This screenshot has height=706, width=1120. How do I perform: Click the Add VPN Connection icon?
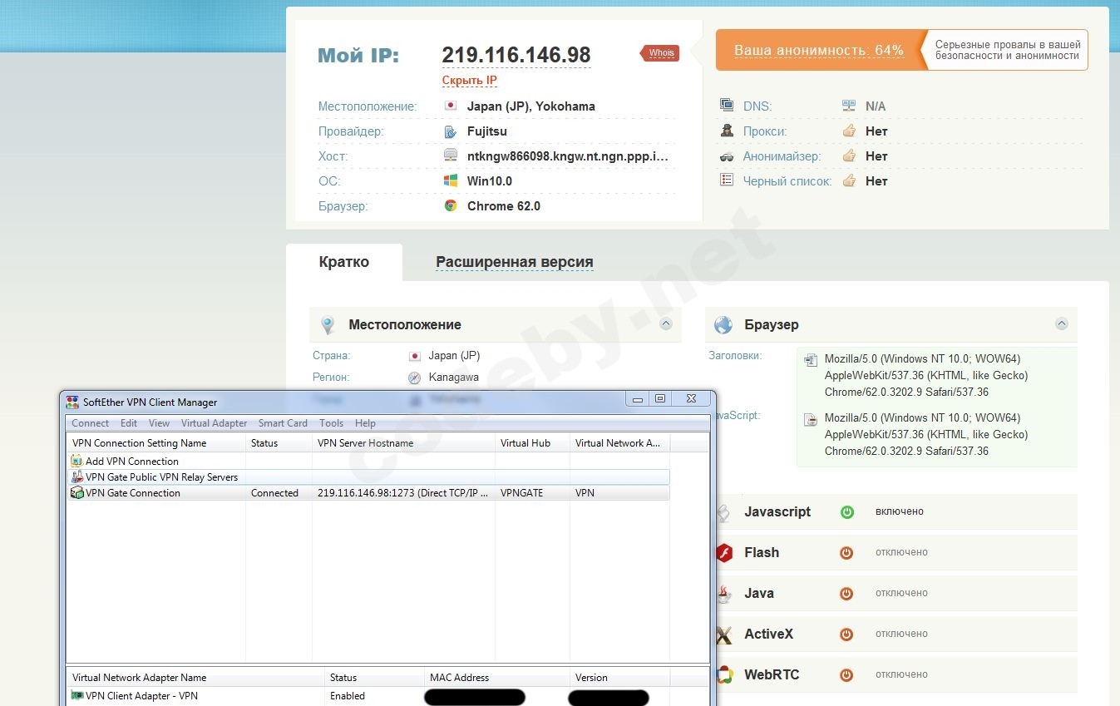point(76,461)
